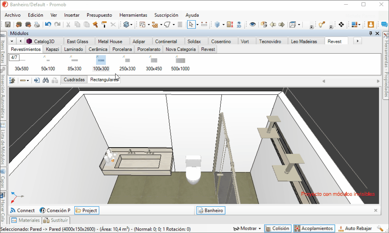Select the arrow pointer selection tool
The image size is (389, 233).
pyautogui.click(x=191, y=24)
